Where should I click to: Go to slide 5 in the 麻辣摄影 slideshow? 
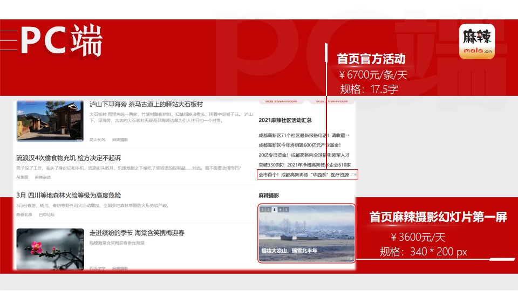pos(286,210)
